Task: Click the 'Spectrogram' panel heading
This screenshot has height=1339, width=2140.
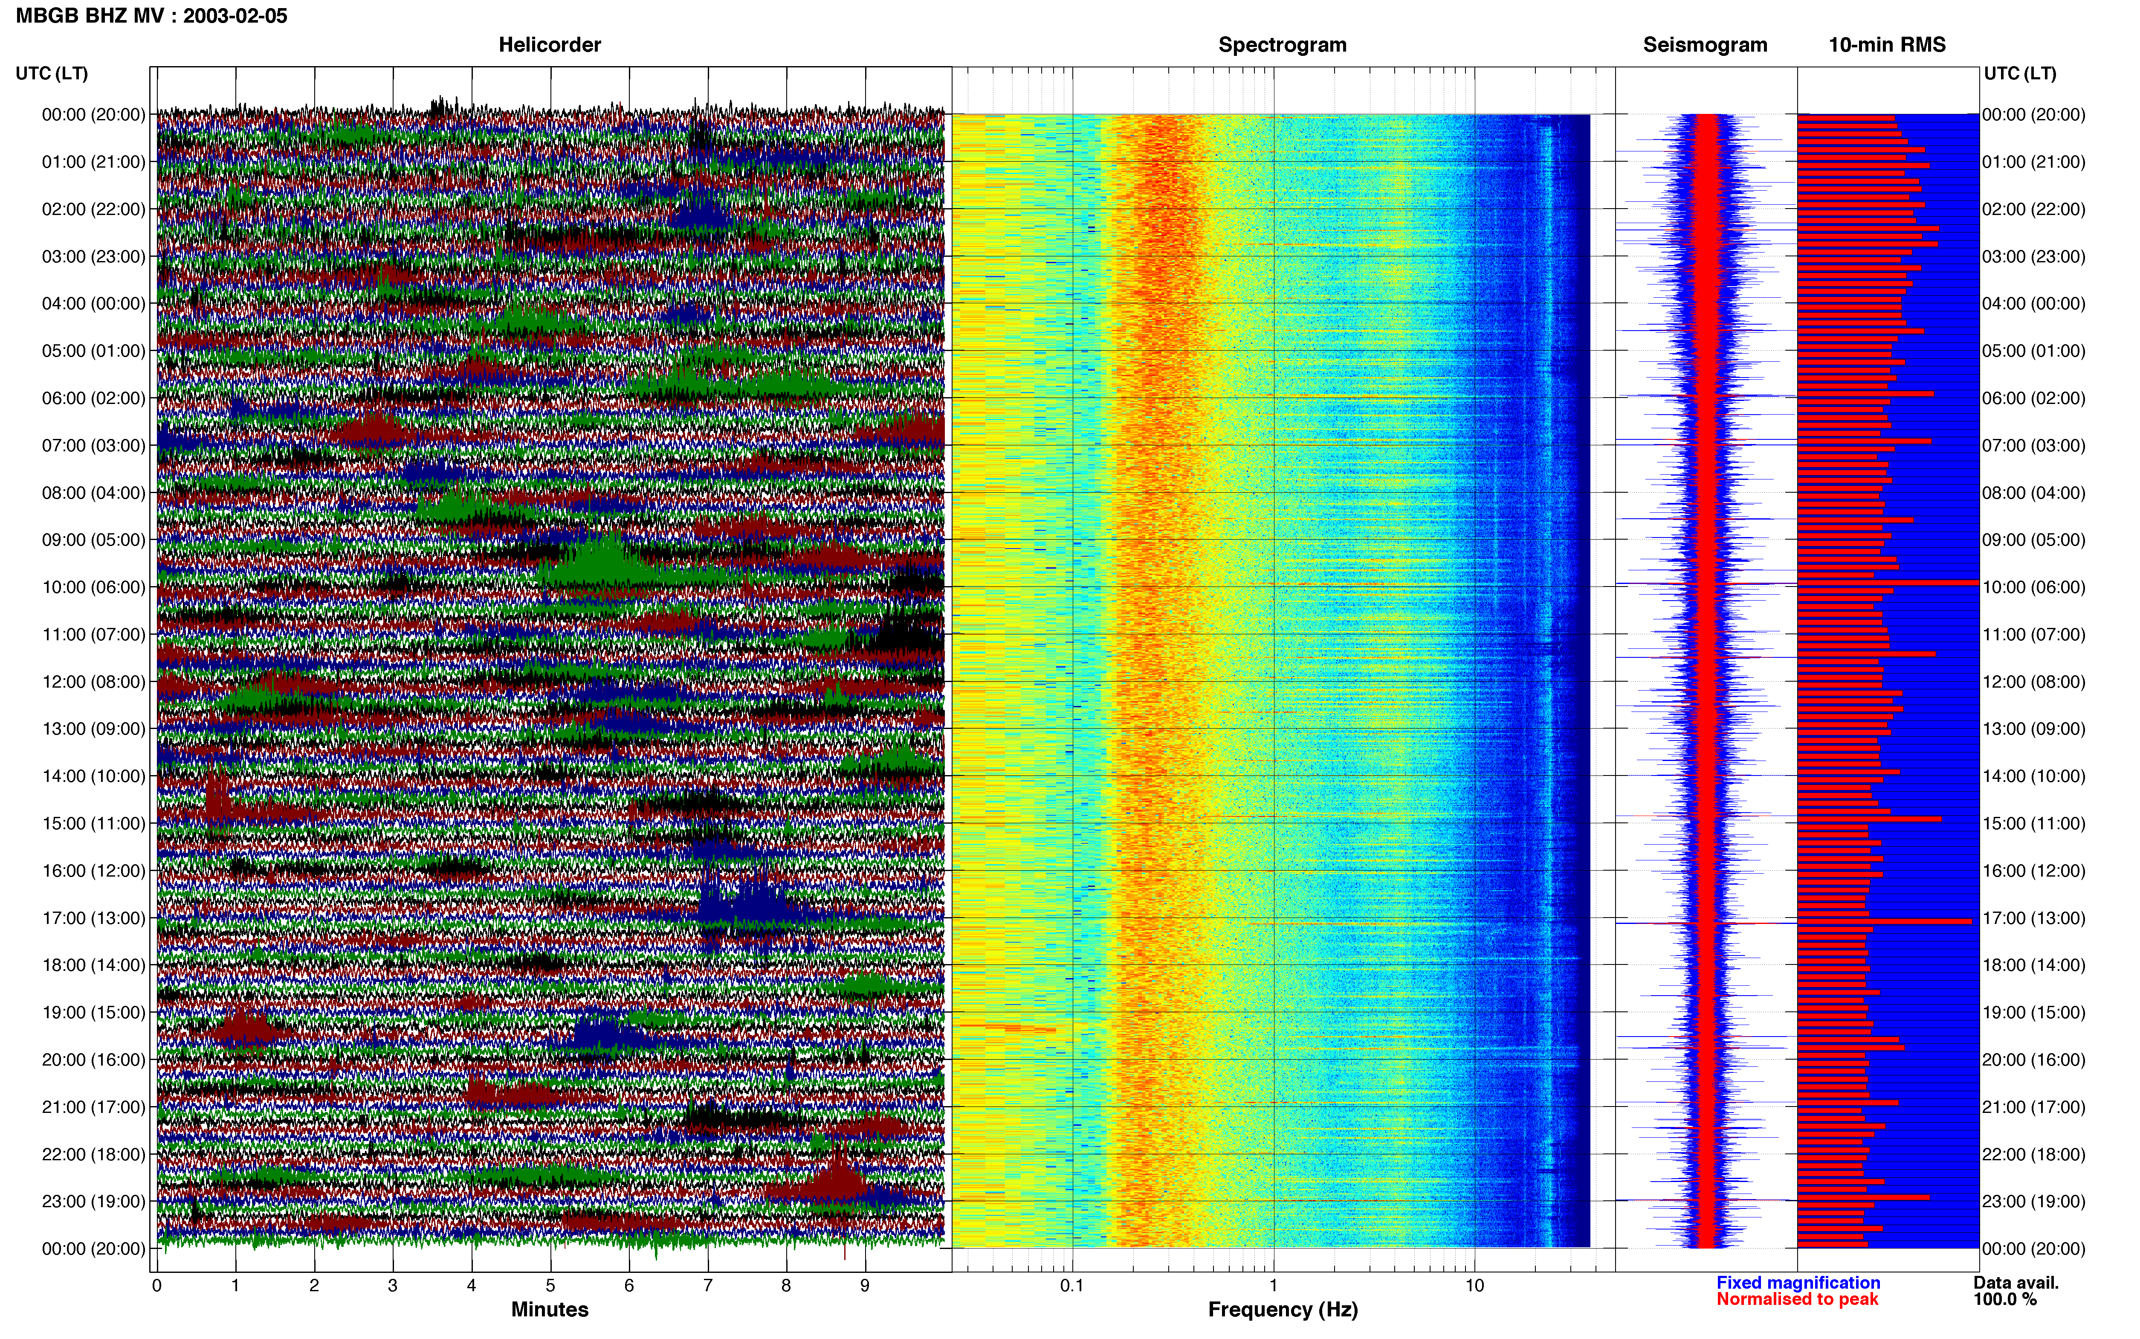Action: click(1283, 44)
